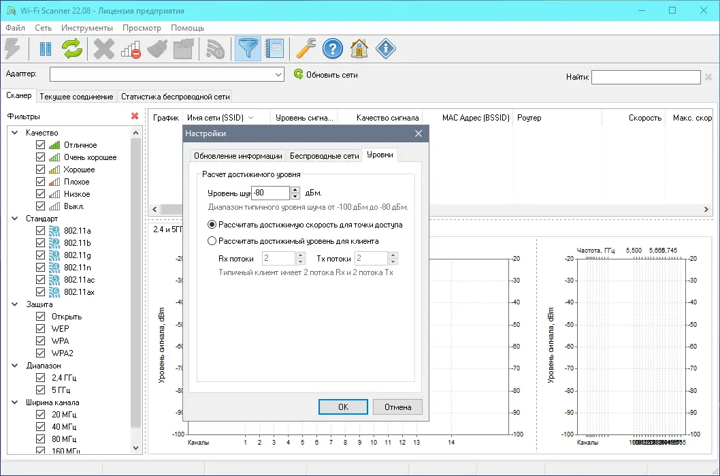Clear filters with the red X icon
720x476 pixels.
click(x=135, y=116)
